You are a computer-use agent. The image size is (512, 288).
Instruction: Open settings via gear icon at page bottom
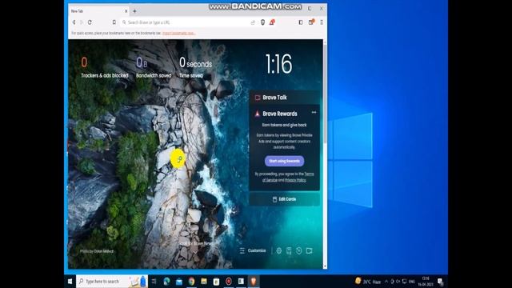279,250
